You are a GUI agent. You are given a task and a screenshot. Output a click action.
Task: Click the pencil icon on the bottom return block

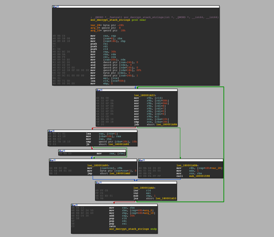pos(74,205)
